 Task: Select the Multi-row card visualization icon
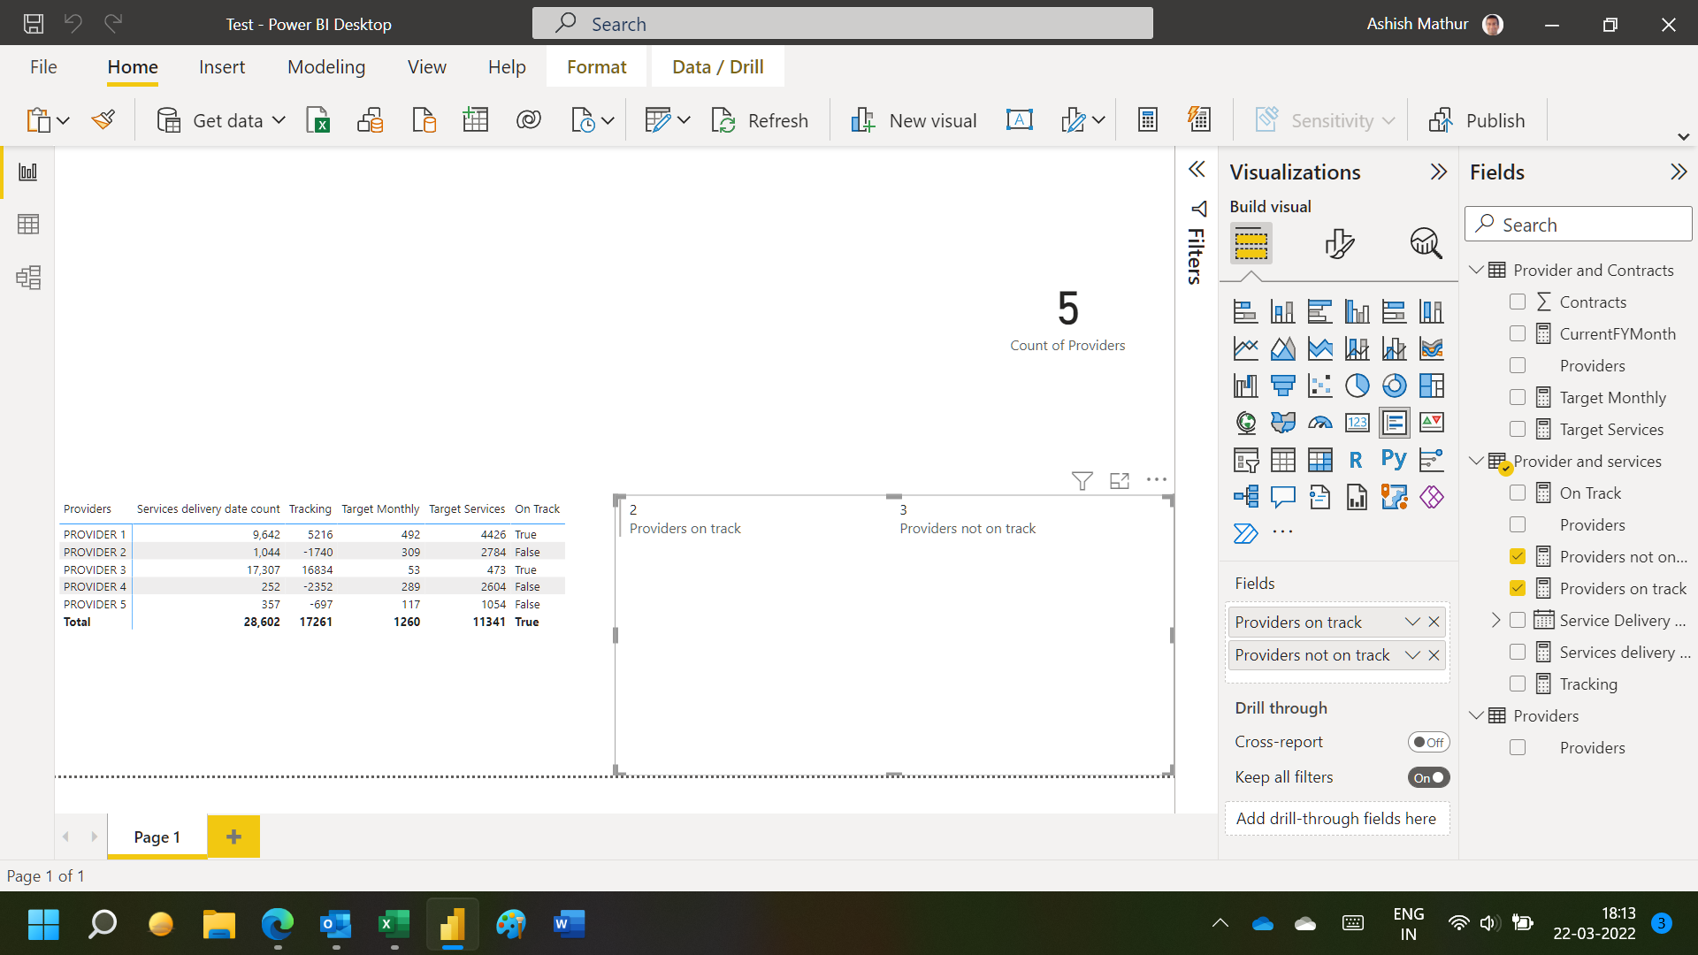click(1394, 423)
